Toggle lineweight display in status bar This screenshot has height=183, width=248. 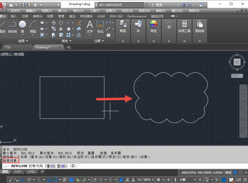pos(65,180)
